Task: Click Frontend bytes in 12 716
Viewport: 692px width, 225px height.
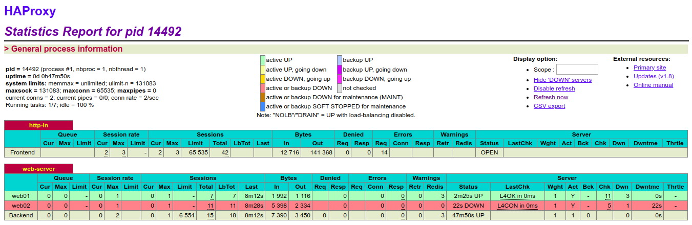Action: click(x=289, y=152)
